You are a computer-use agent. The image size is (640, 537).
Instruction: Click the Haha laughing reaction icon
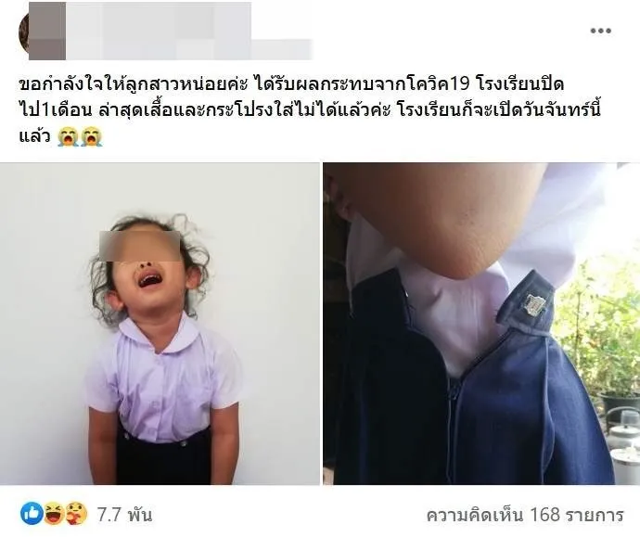point(54,513)
